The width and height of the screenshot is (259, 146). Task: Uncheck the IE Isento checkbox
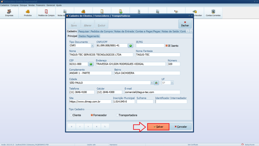pos(166,46)
